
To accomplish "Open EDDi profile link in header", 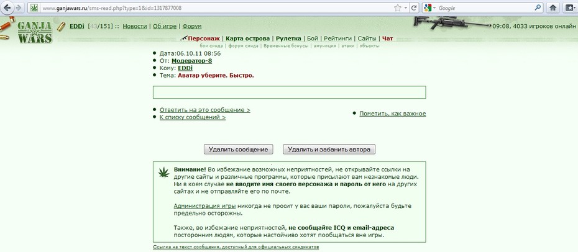I will click(x=77, y=27).
